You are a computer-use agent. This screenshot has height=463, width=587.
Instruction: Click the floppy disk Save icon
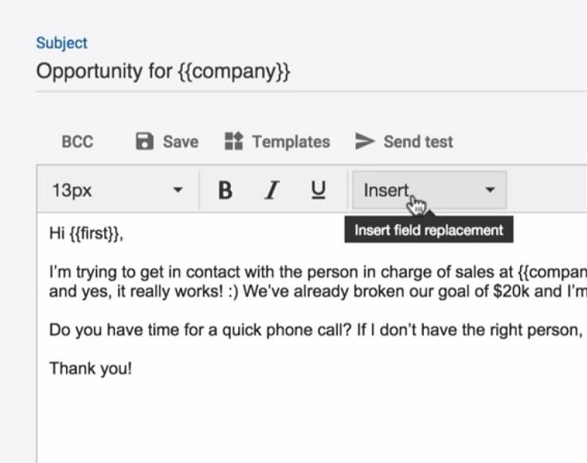point(144,142)
